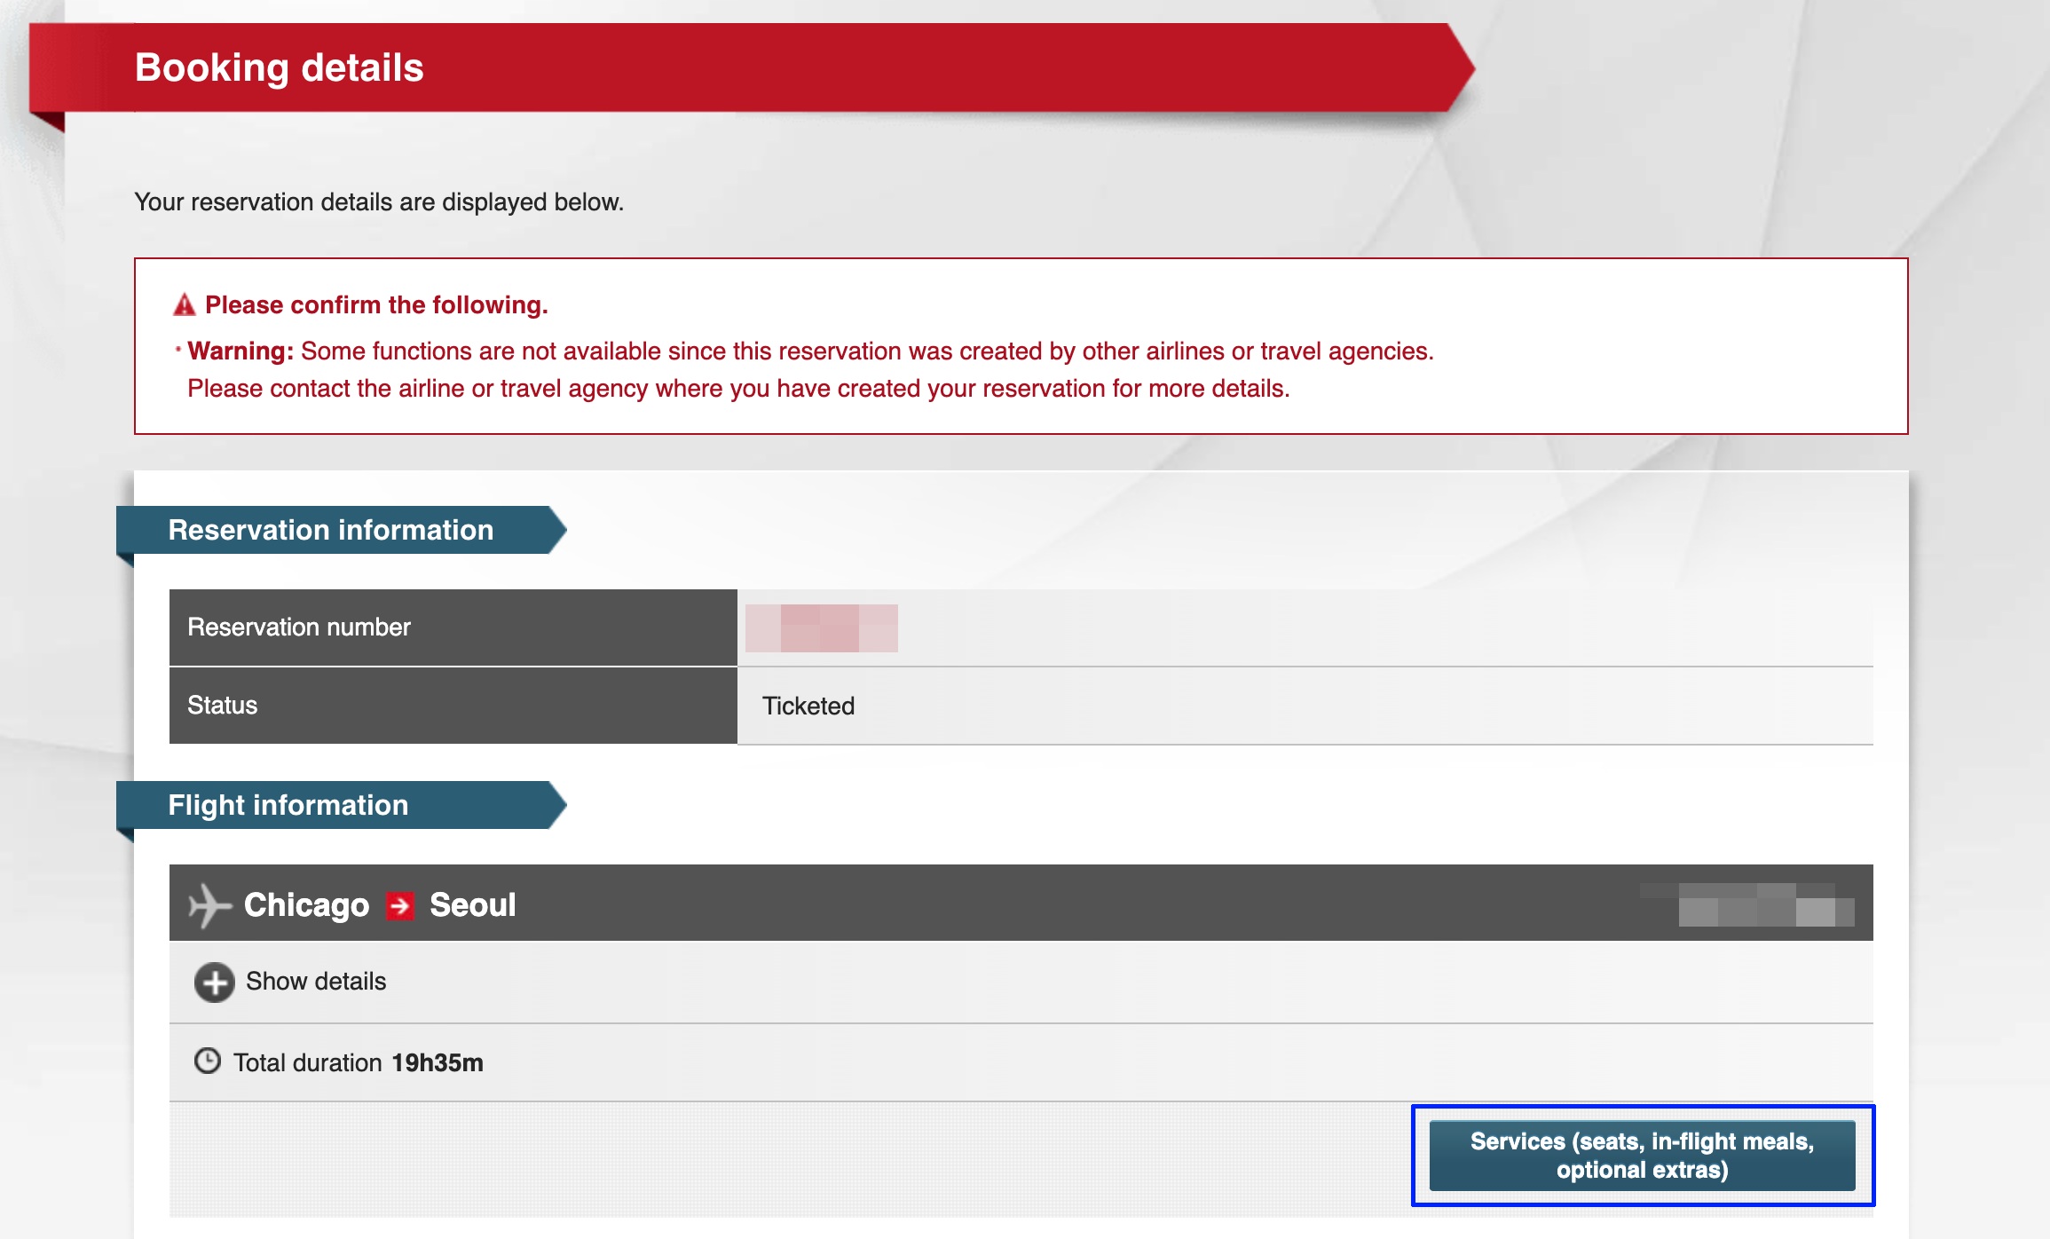The width and height of the screenshot is (2050, 1239).
Task: Click the 19h35m total duration value
Action: tap(438, 1063)
